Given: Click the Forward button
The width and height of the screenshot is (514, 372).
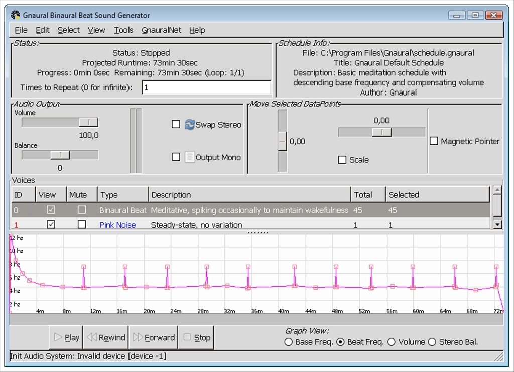Looking at the screenshot, I should pos(154,337).
